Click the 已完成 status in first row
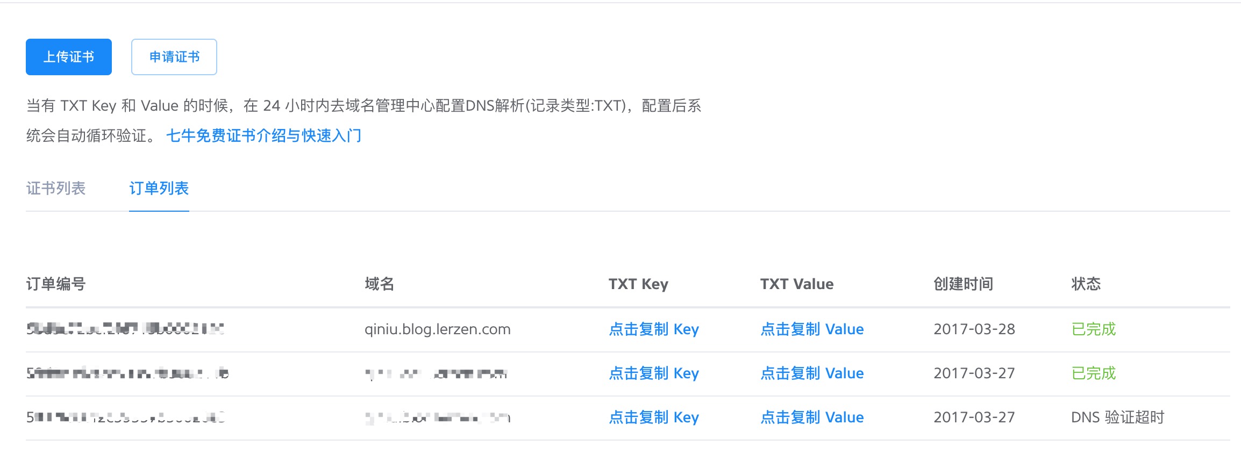 (1094, 329)
